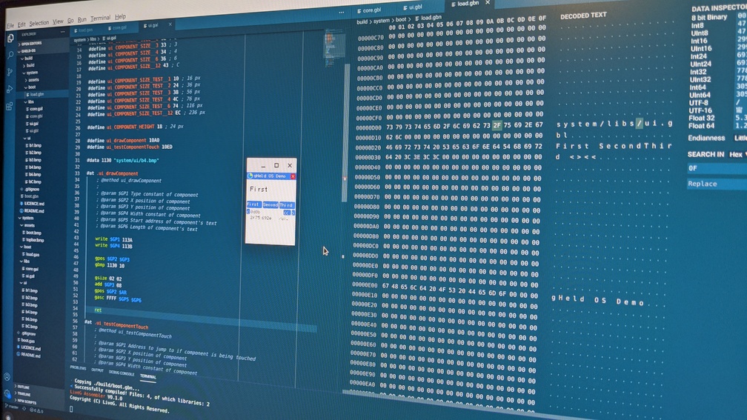Screen dimensions: 747x420
Task: Expand the Open Editors section
Action: click(x=31, y=44)
